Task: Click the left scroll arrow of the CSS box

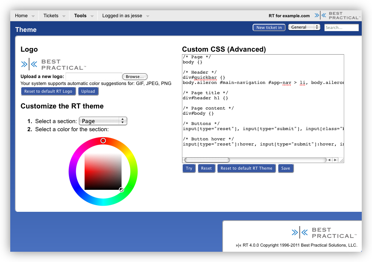Action: tap(329, 160)
